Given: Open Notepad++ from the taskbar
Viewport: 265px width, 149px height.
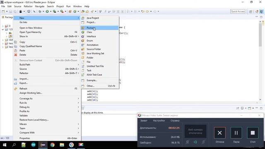Looking at the screenshot, I should point(24,145).
